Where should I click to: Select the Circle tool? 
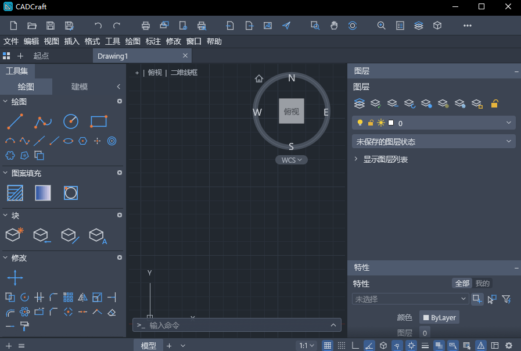pos(71,121)
